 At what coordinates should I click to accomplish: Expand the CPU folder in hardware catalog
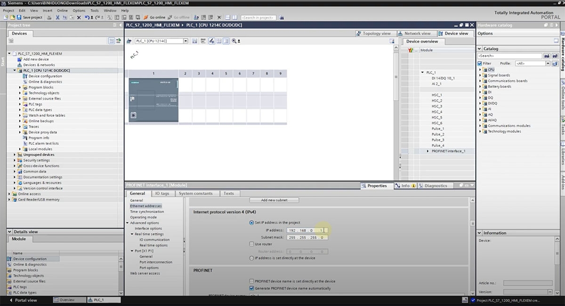point(480,70)
